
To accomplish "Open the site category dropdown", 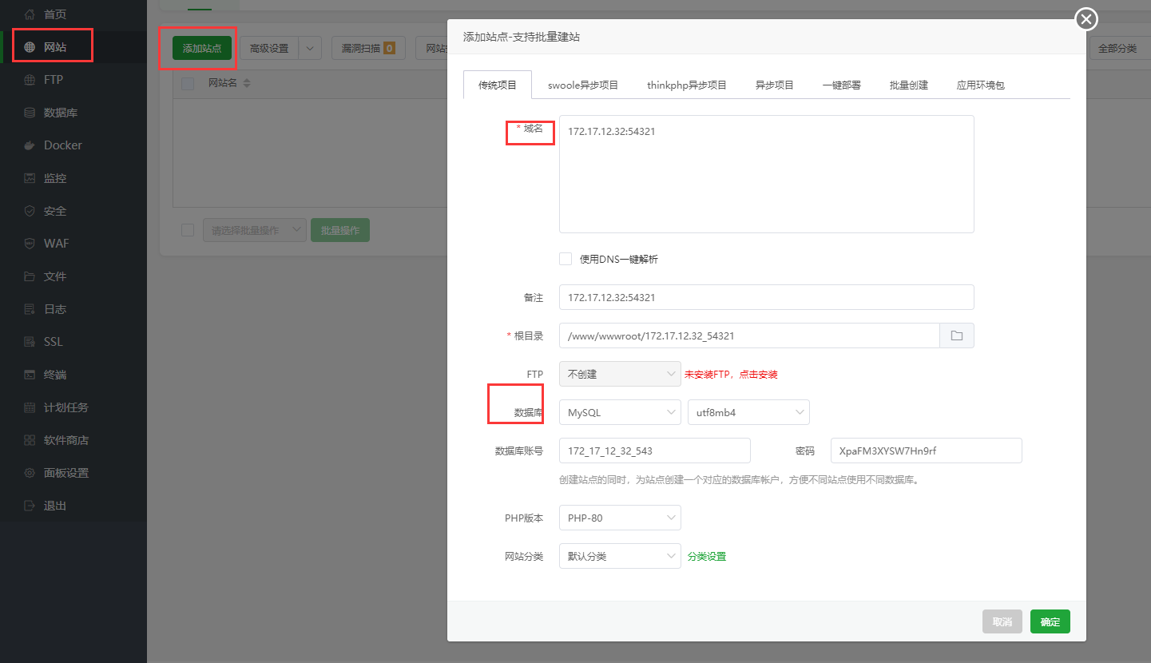I will tap(620, 556).
